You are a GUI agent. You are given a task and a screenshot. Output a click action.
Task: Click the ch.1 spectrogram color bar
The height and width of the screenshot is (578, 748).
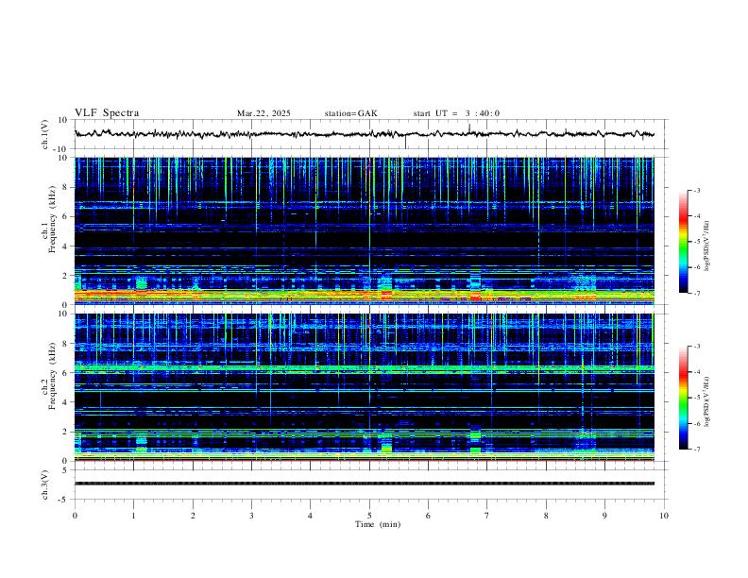(x=683, y=242)
